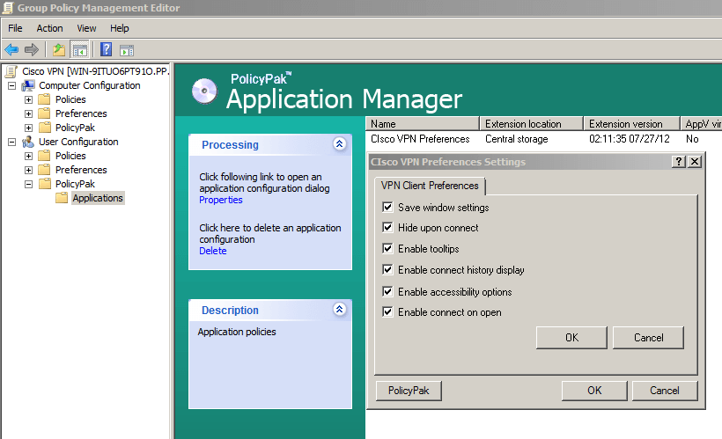Open the File menu
722x439 pixels.
click(x=15, y=28)
